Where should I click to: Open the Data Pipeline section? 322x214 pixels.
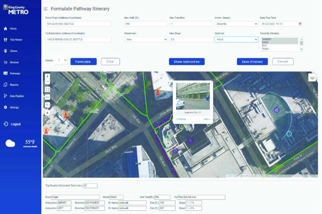[x=17, y=96]
